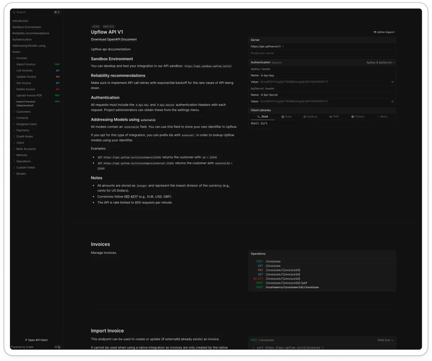The height and width of the screenshot is (361, 432).
Task: Click the PUT badge next to Update Invoice
Action: click(57, 77)
